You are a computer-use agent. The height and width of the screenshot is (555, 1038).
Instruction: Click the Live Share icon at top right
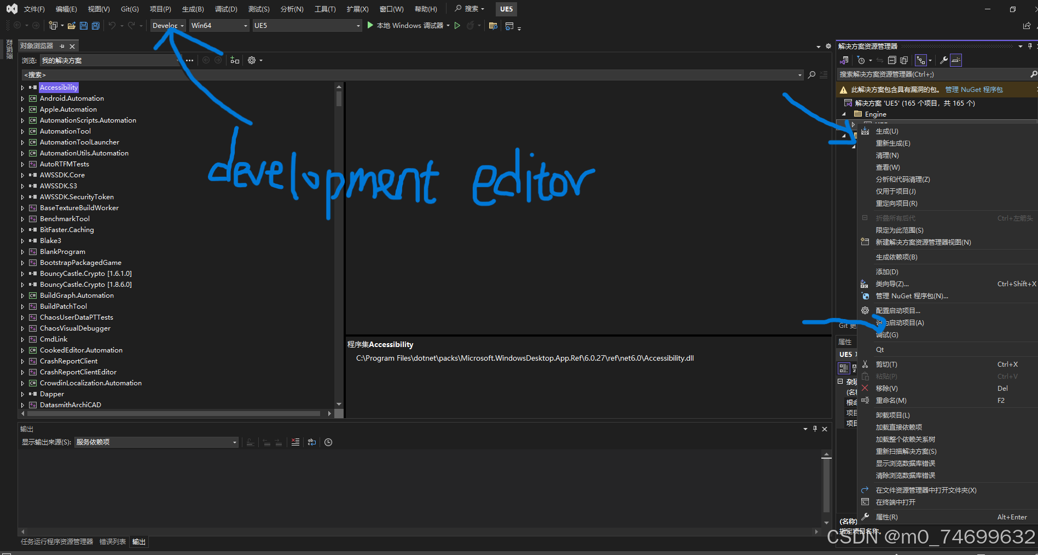click(1027, 26)
